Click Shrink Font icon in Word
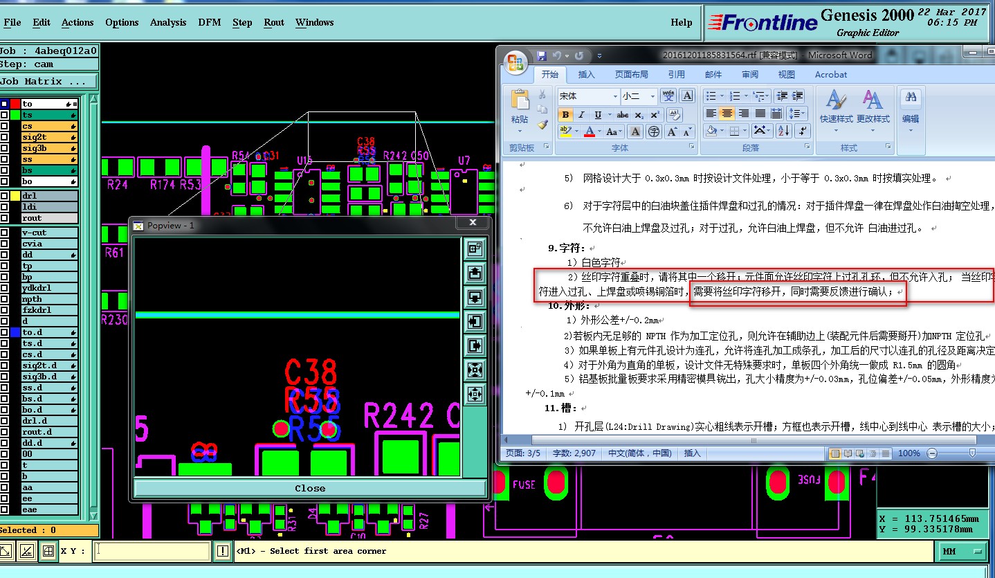This screenshot has width=995, height=578. point(687,132)
